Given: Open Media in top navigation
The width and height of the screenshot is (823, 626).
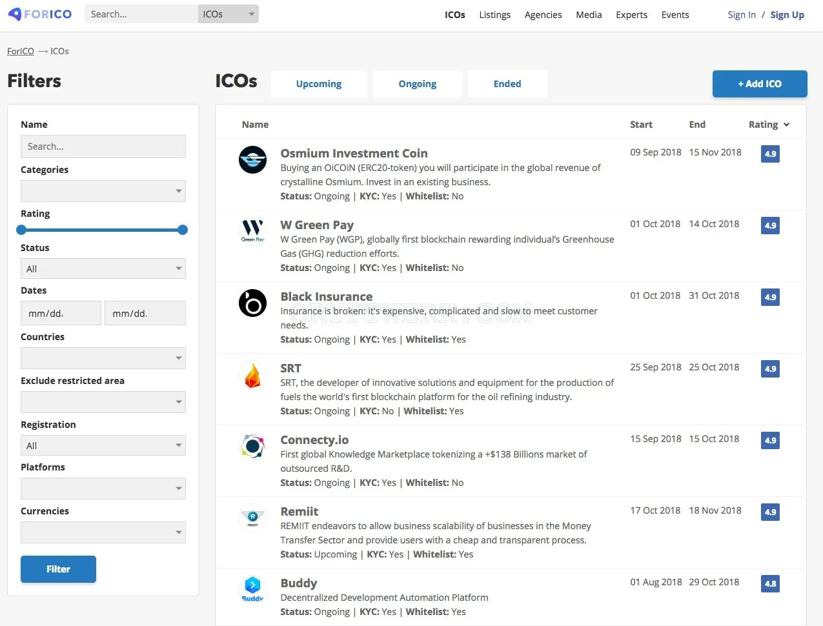Looking at the screenshot, I should 589,15.
